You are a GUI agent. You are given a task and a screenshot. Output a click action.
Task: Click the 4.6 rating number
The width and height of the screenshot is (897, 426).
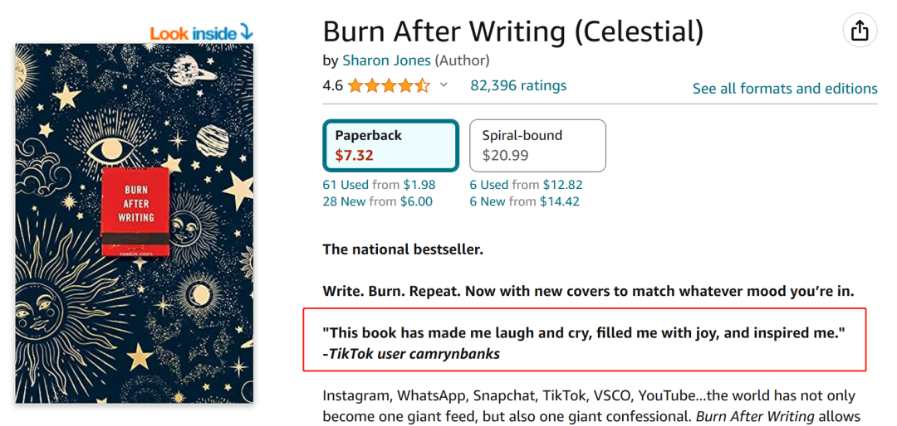332,85
